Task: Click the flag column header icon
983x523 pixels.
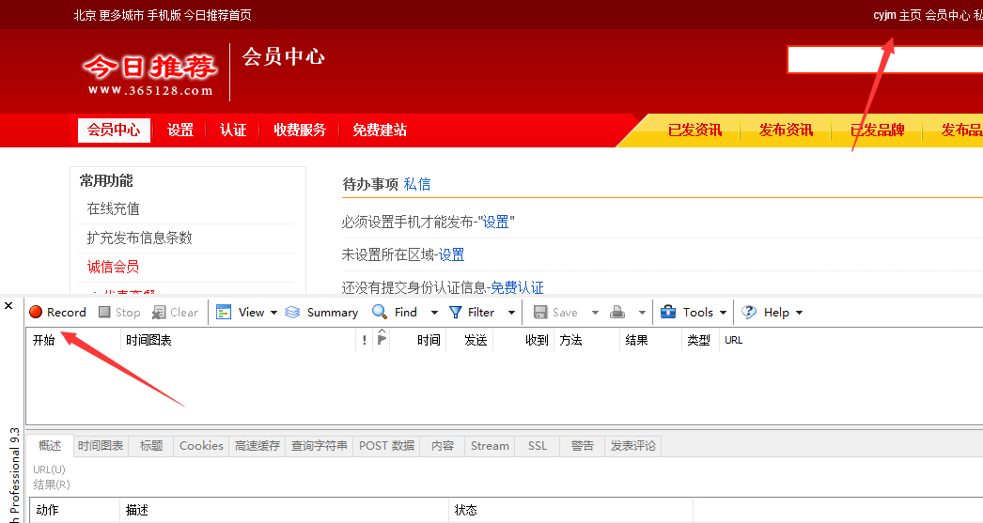Action: (382, 338)
